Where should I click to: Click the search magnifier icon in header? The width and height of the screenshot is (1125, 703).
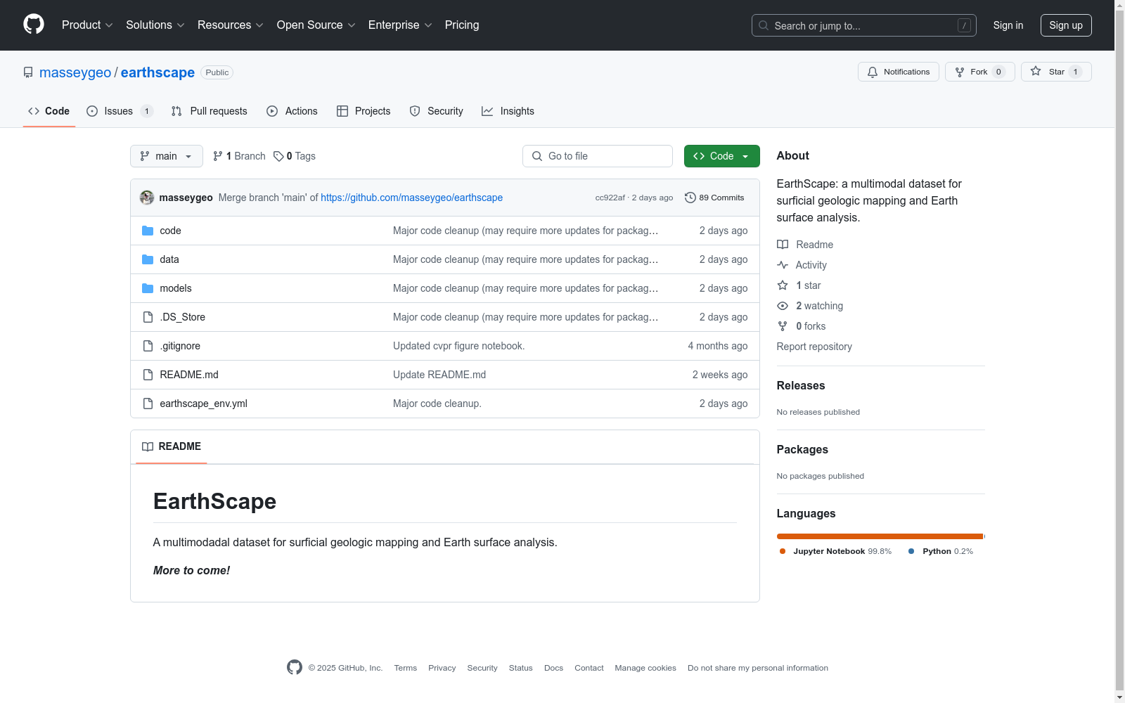click(x=764, y=25)
